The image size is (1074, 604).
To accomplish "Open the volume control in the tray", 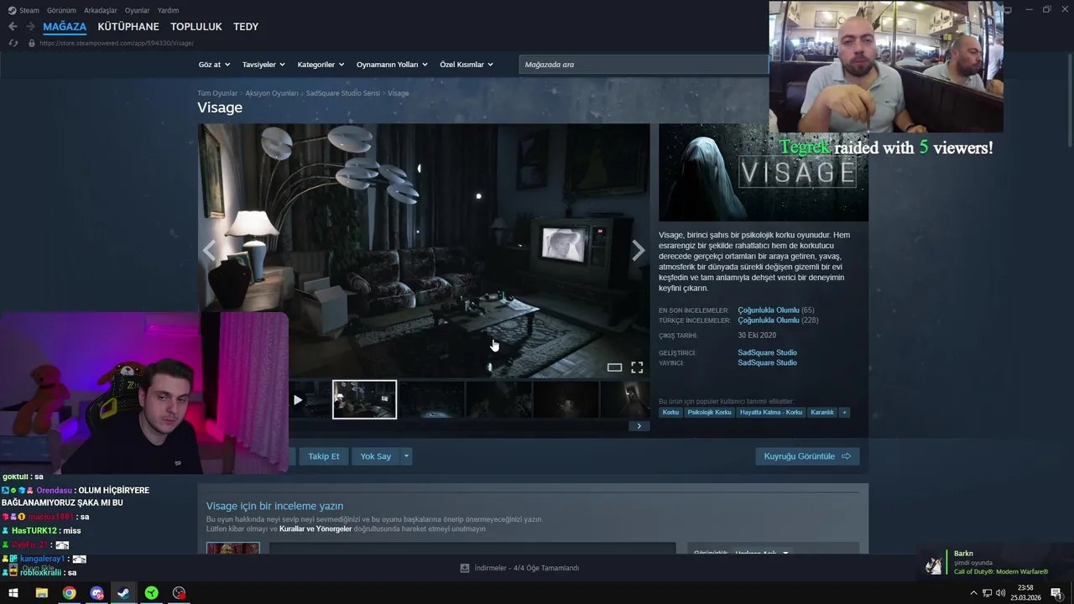I will click(x=1000, y=593).
